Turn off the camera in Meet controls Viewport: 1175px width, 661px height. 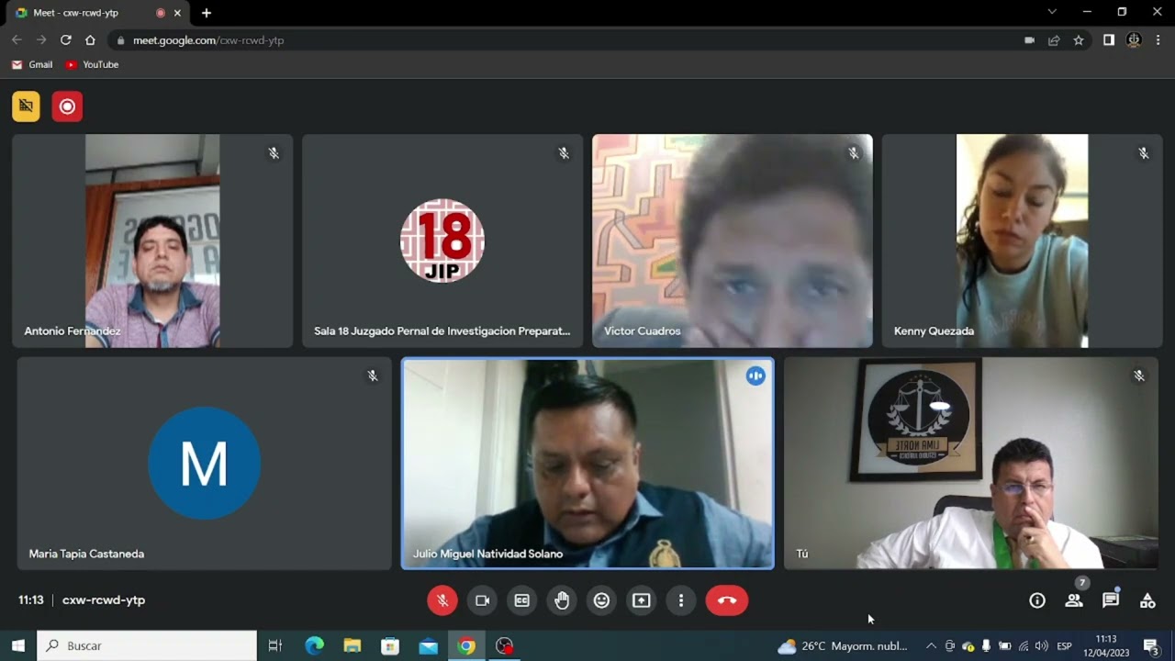[x=482, y=600]
